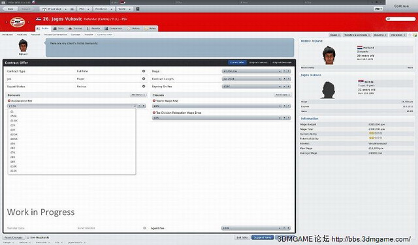This screenshot has width=418, height=245.
Task: Switch to the Profile tab
Action: pos(42,28)
